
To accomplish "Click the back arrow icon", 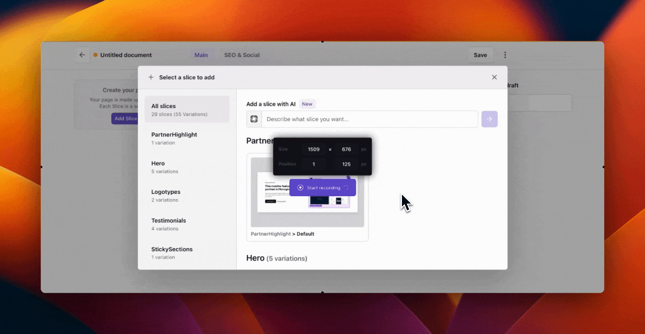I will pos(82,54).
